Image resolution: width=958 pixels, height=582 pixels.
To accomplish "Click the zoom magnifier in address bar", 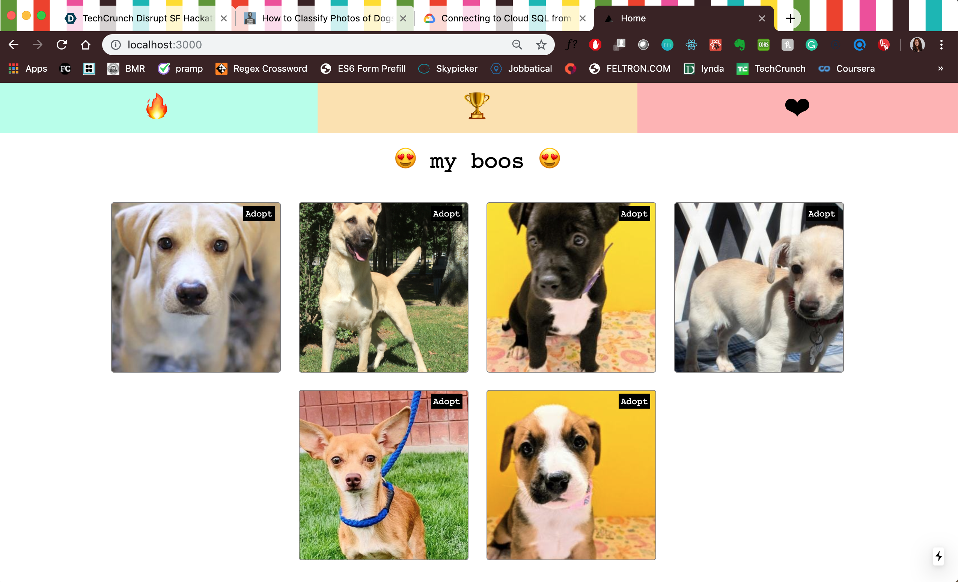I will pos(517,45).
